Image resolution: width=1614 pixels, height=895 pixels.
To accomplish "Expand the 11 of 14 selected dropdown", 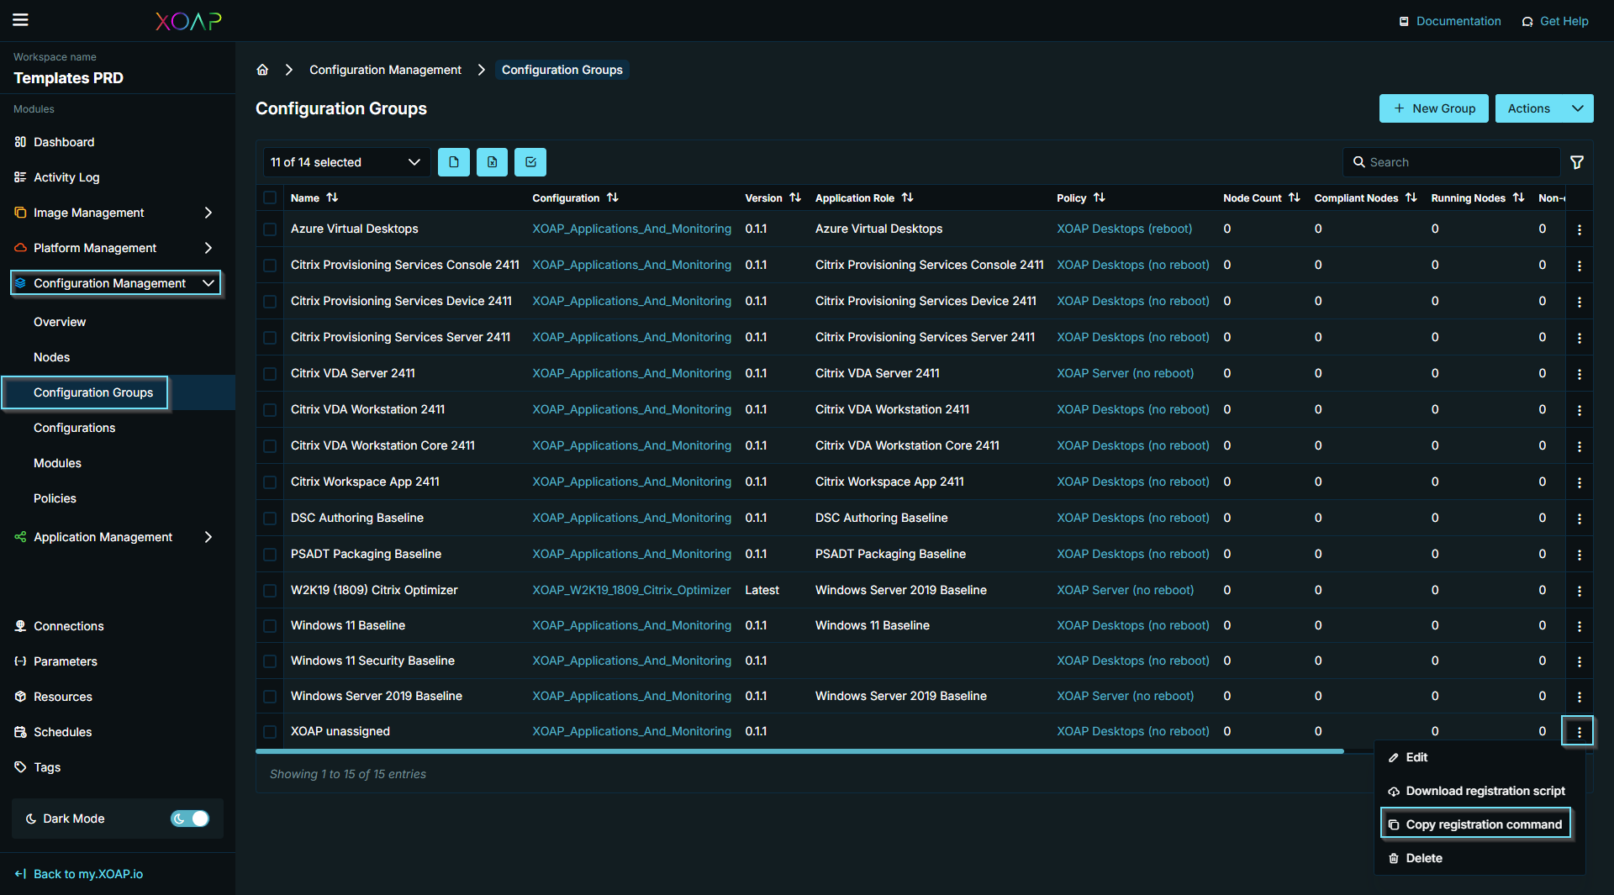I will [x=345, y=161].
